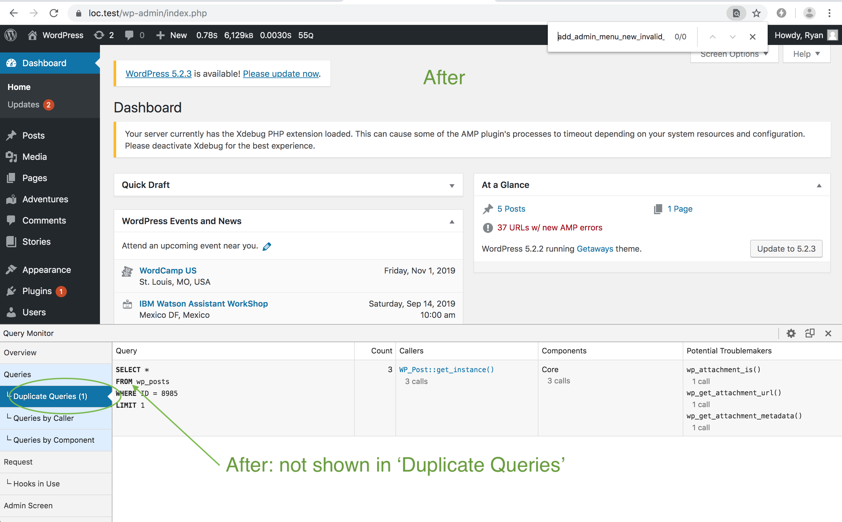The width and height of the screenshot is (842, 522).
Task: Click the Update to 5.2.3 button
Action: point(786,249)
